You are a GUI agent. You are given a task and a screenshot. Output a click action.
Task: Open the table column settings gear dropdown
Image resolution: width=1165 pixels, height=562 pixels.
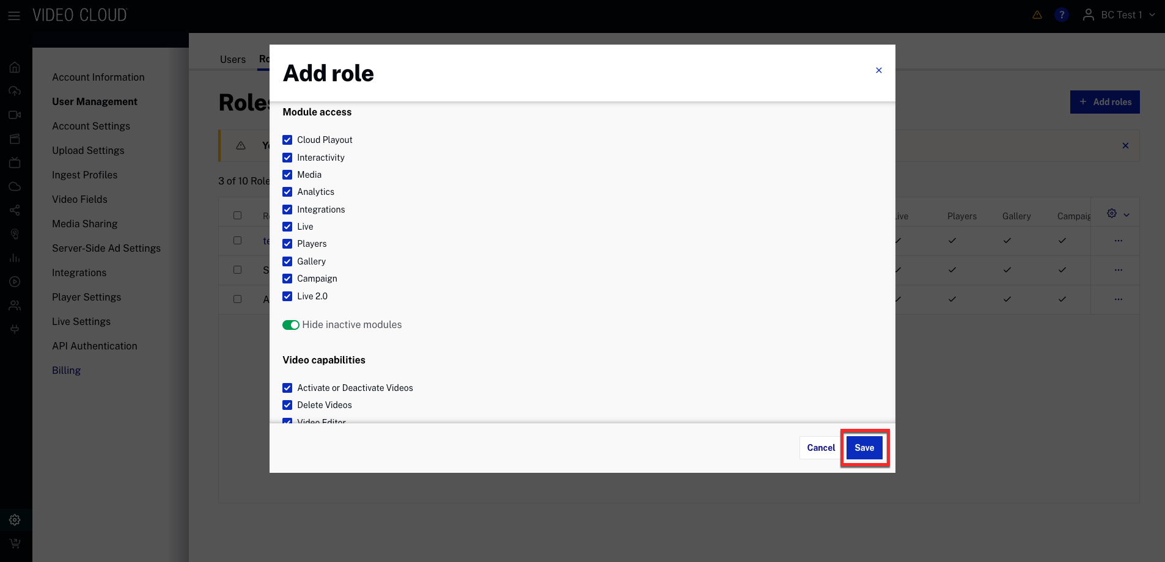click(x=1118, y=214)
